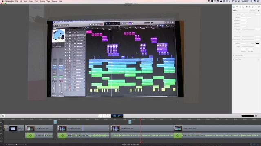Open the File menu
This screenshot has width=261, height=146.
tap(17, 1)
